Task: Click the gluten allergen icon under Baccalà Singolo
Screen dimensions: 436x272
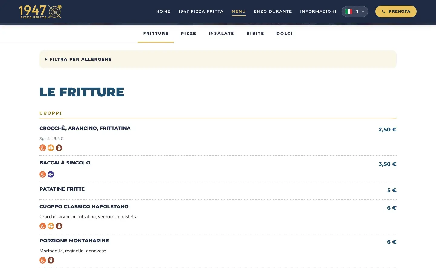Action: tap(43, 174)
